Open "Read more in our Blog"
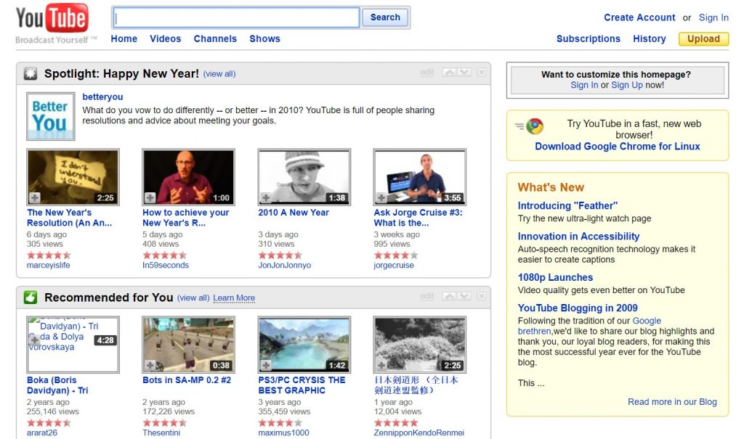 point(672,401)
